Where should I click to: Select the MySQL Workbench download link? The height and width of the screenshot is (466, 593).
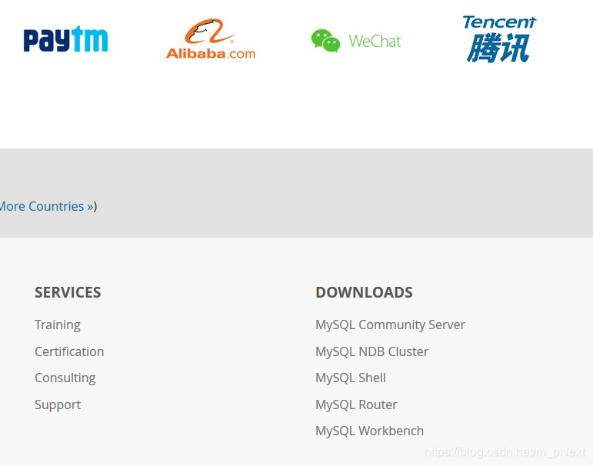(x=369, y=431)
